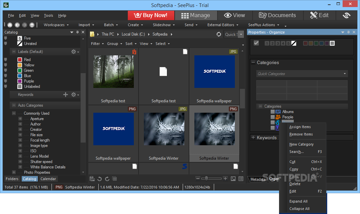The height and width of the screenshot is (214, 360).
Task: Open the eye mode button at far right
Action: click(347, 15)
